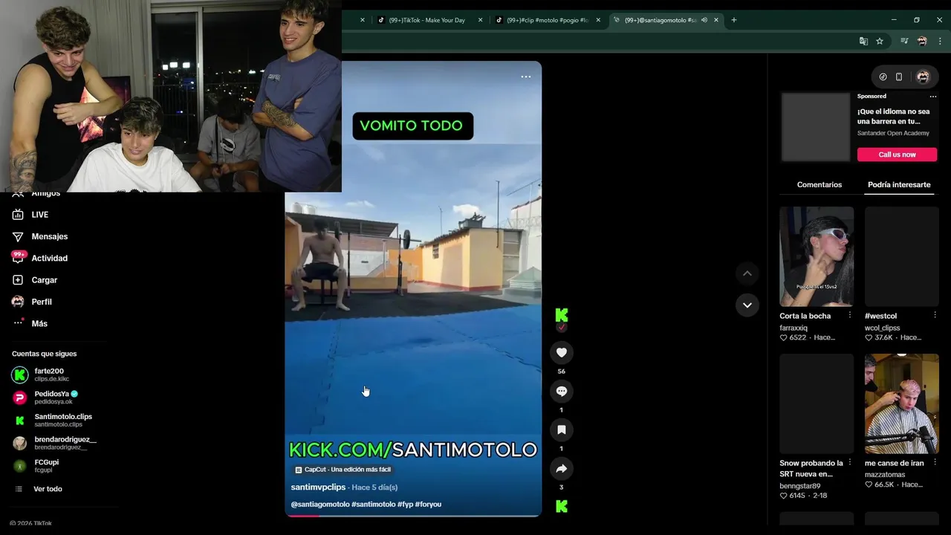
Task: Switch to Comentarios tab
Action: [819, 185]
